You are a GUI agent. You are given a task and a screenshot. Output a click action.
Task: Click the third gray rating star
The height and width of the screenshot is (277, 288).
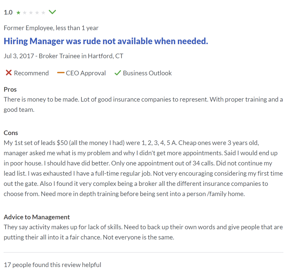pyautogui.click(x=31, y=13)
